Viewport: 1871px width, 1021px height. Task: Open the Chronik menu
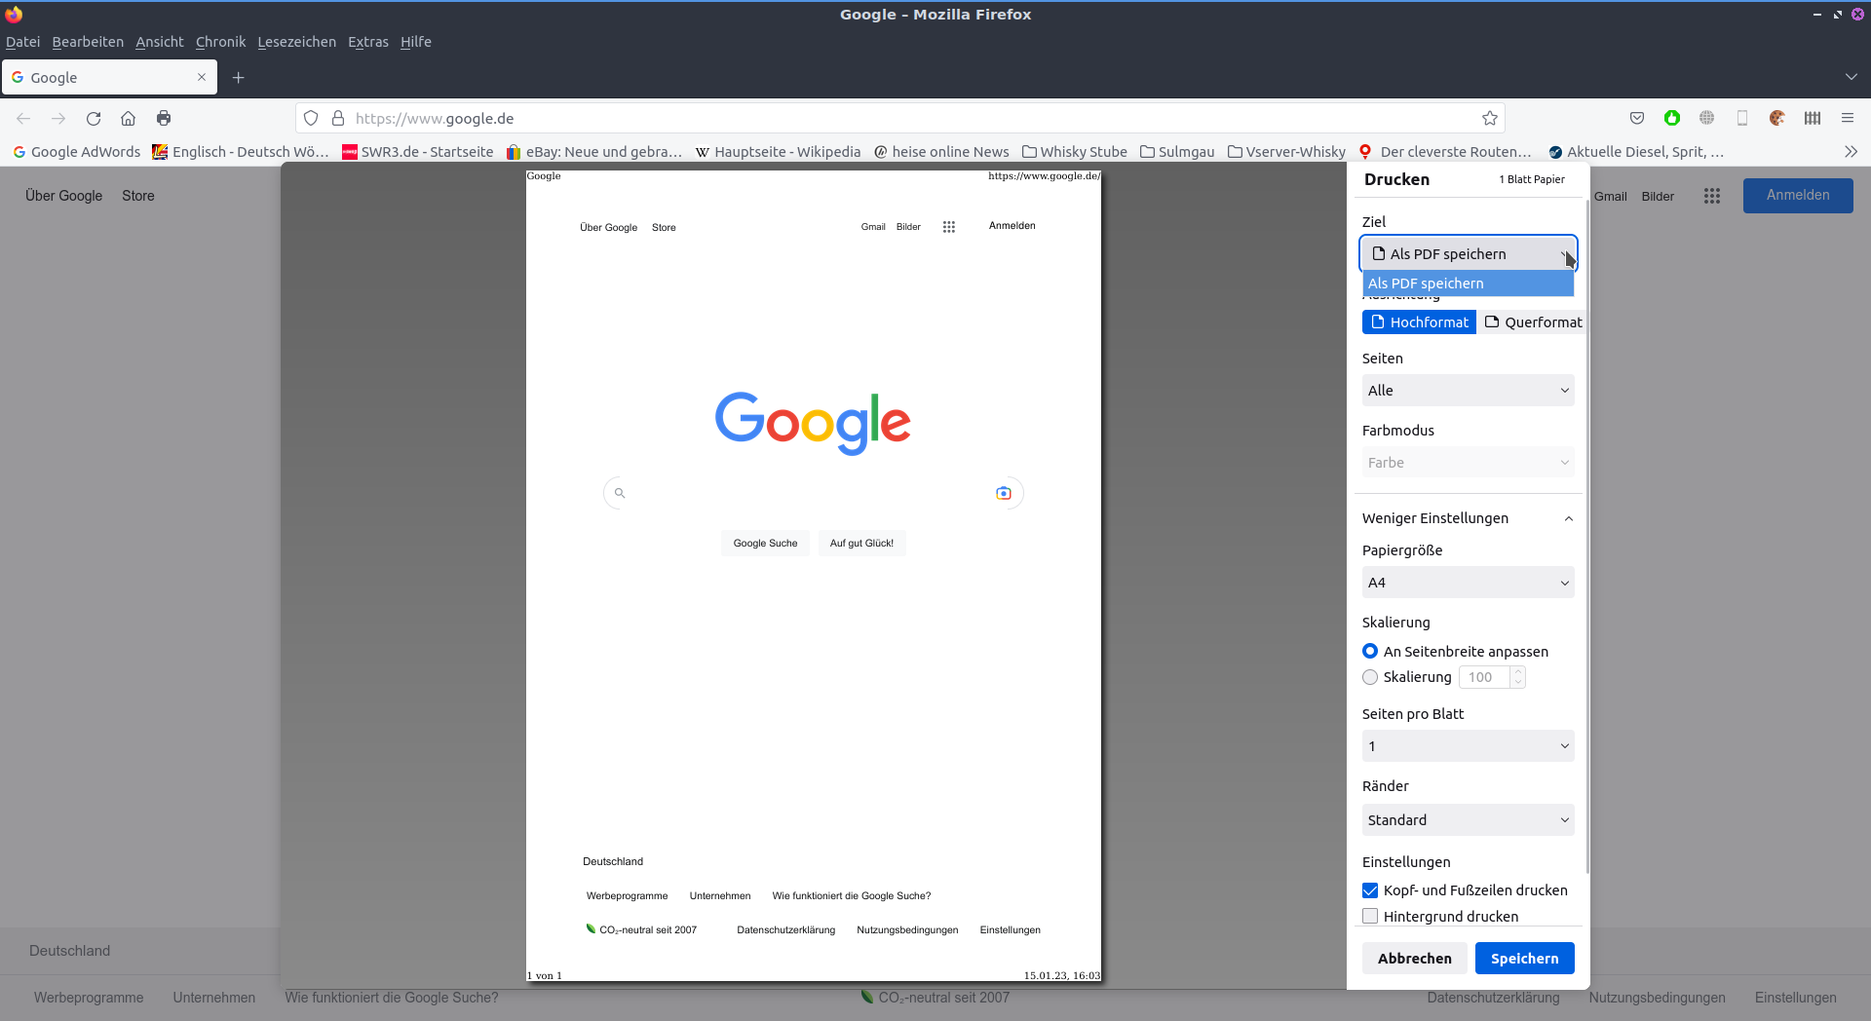point(220,42)
